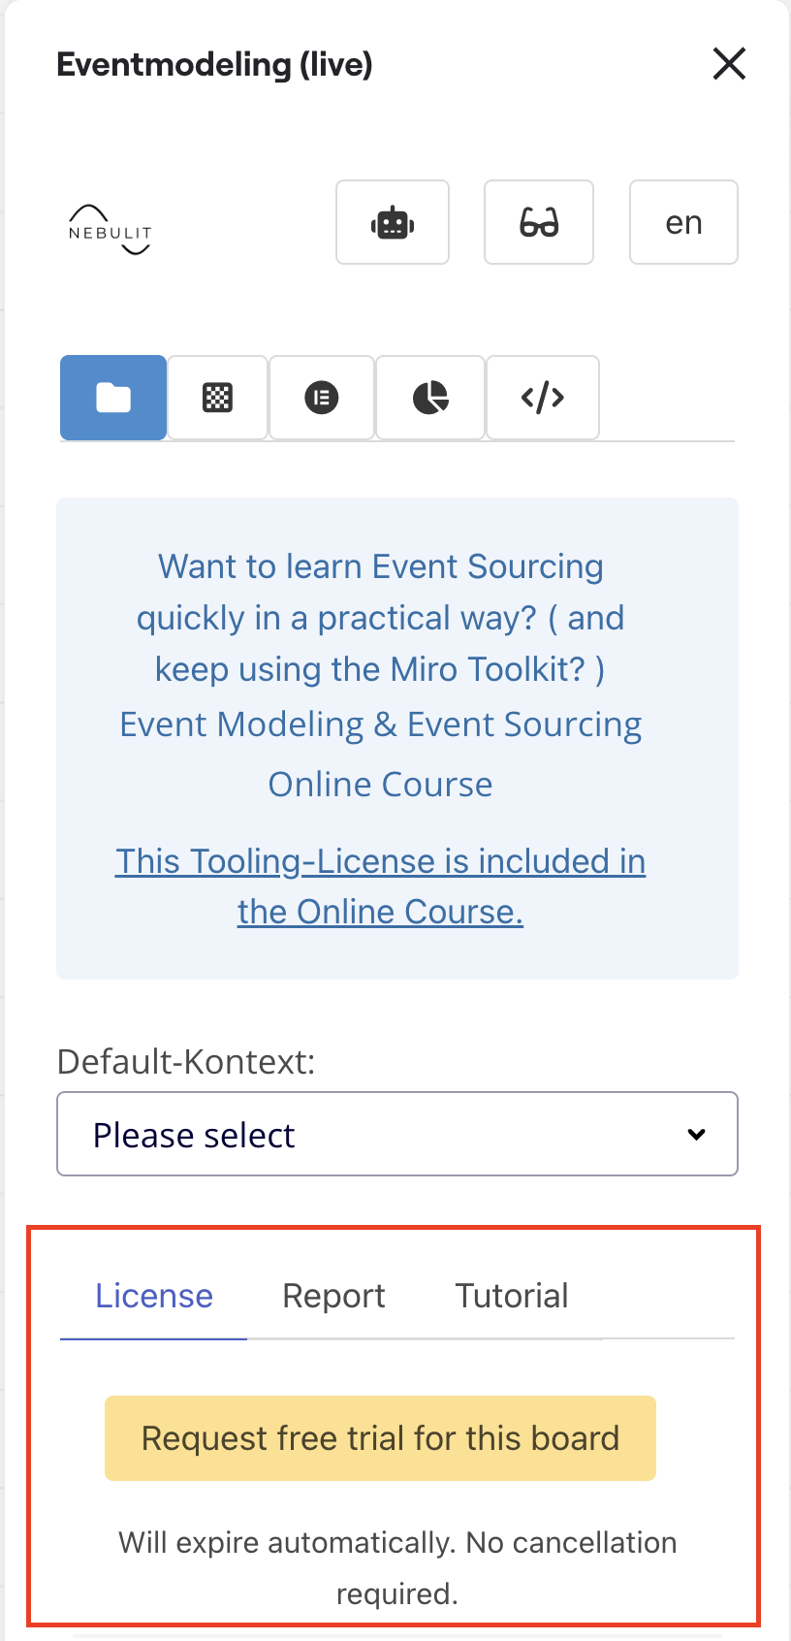Click the 'Event Modeling & Event Sourcing' course text
This screenshot has height=1641, width=791.
[x=380, y=725]
